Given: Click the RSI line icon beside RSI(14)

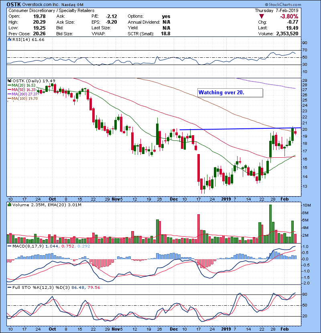Looking at the screenshot, I should (9, 39).
